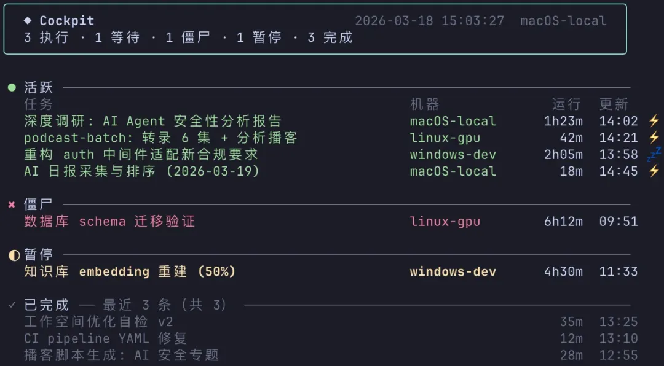The height and width of the screenshot is (366, 664).
Task: Click the macOS-local host label in header
Action: (563, 21)
